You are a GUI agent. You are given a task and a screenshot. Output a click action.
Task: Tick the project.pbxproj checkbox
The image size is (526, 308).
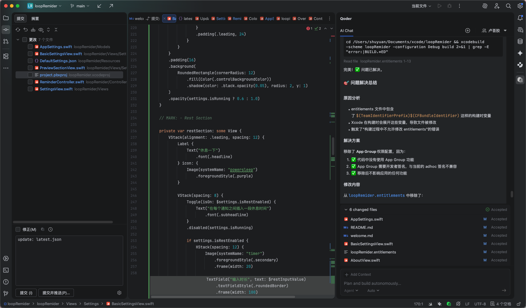tap(30, 75)
